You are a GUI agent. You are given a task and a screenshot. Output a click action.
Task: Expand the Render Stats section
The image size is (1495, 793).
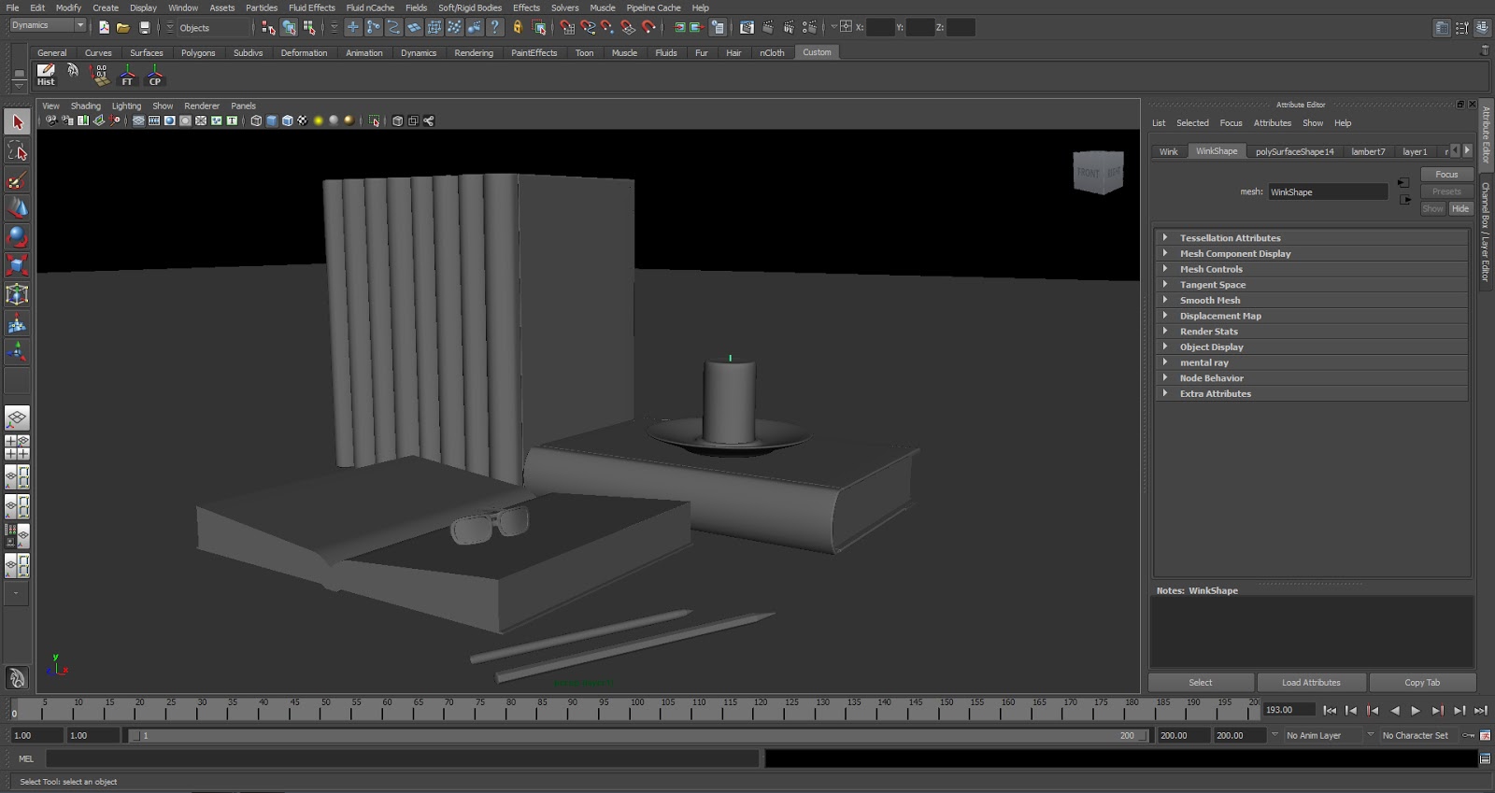[x=1312, y=332]
